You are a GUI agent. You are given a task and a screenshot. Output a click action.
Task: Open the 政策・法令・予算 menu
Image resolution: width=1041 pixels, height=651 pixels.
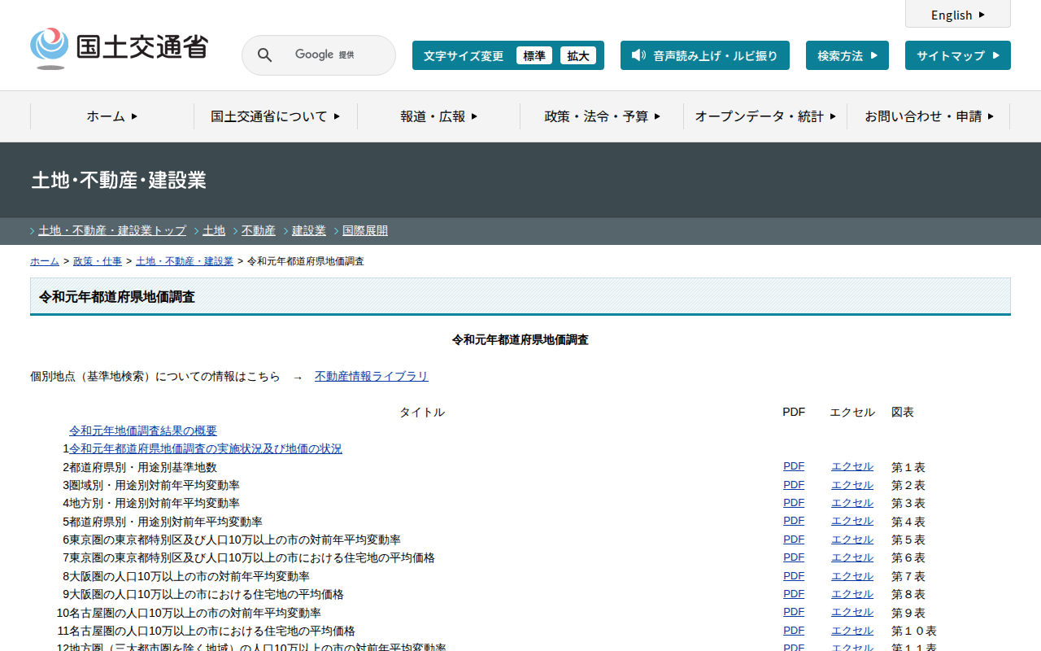point(602,116)
